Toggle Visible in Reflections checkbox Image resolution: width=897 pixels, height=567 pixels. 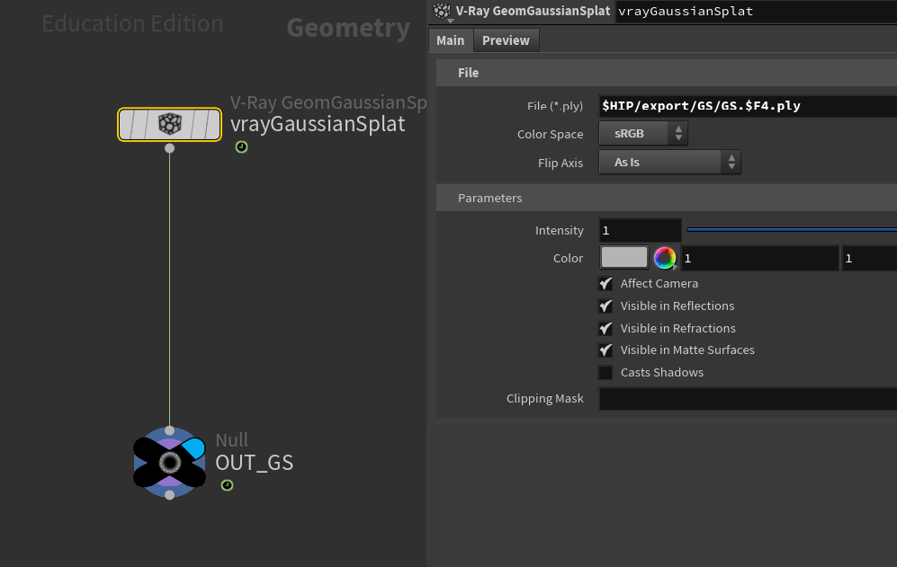pyautogui.click(x=605, y=306)
